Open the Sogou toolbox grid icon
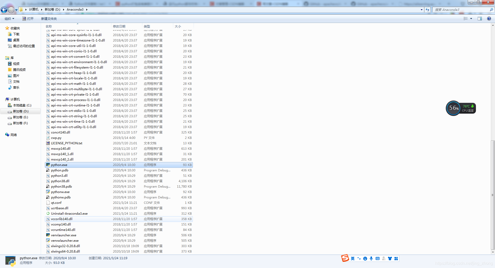This screenshot has width=495, height=268. click(396, 258)
